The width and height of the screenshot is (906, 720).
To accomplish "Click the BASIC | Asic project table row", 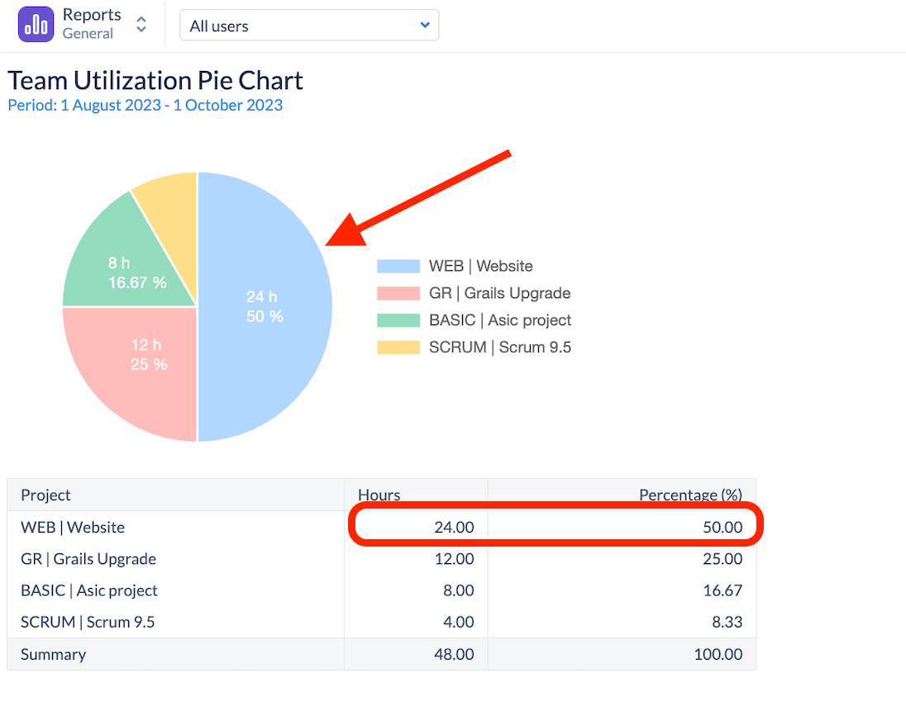I will pyautogui.click(x=89, y=590).
